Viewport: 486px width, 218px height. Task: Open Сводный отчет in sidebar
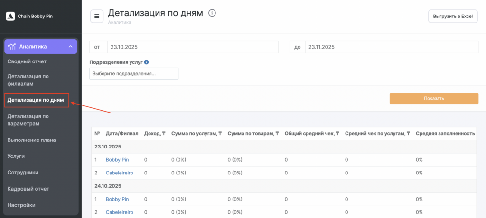27,61
